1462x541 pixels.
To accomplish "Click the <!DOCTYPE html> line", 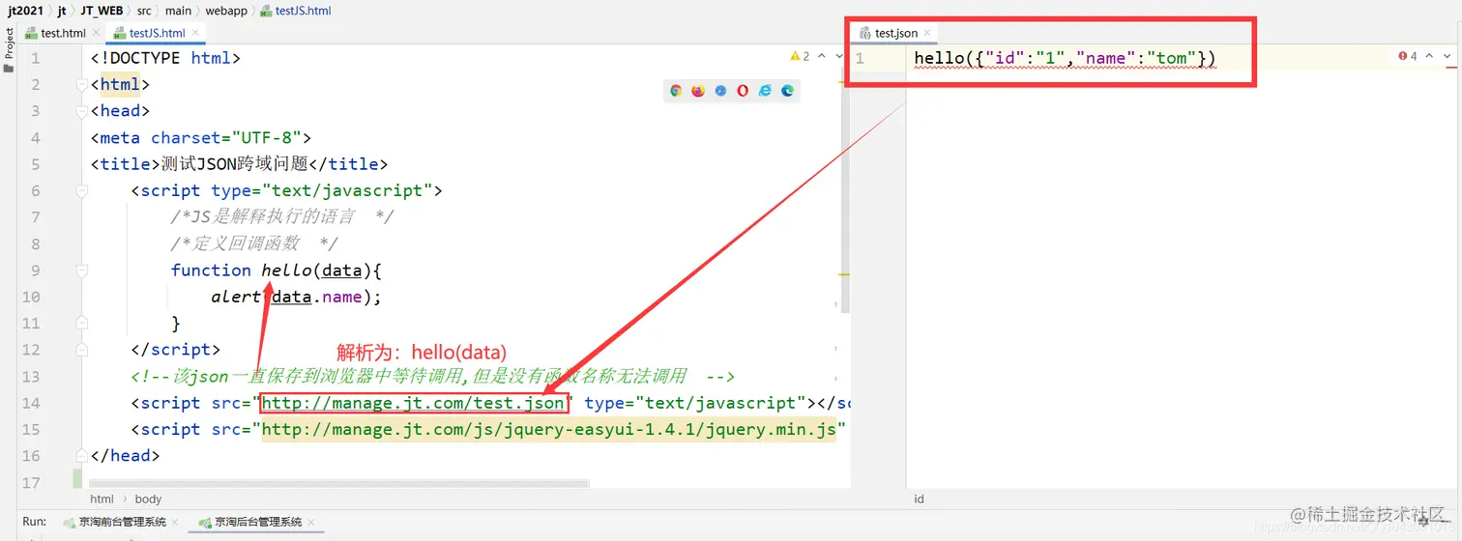I will (165, 58).
